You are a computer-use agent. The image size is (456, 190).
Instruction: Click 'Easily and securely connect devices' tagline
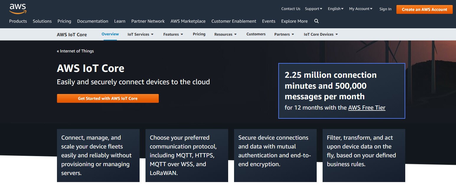click(x=133, y=82)
